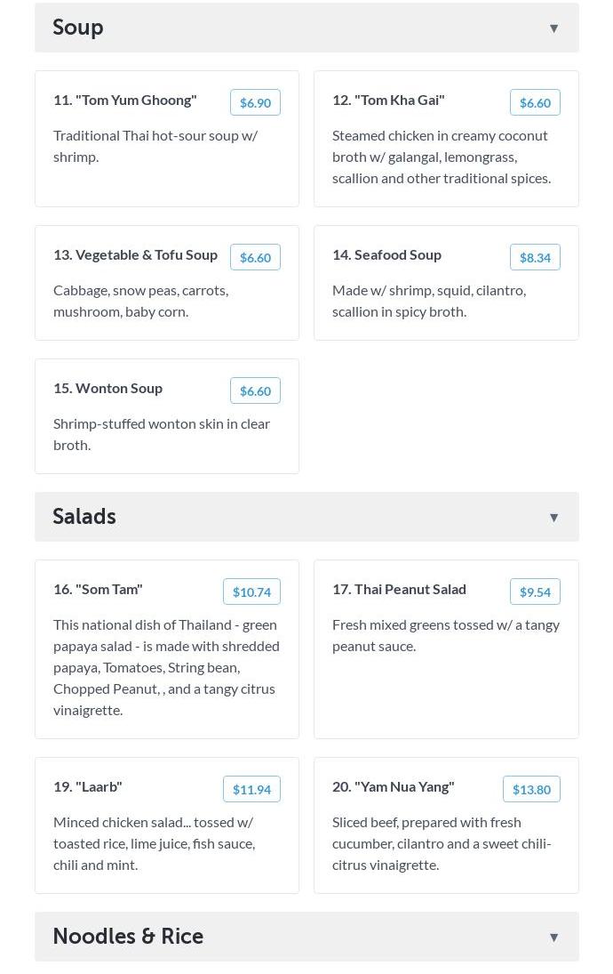Viewport: 613px width, 974px height.
Task: Click the Noodles & Rice header
Action: pyautogui.click(x=128, y=937)
